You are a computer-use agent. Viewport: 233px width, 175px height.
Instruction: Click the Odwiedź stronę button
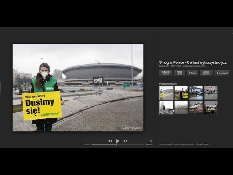(x=166, y=73)
